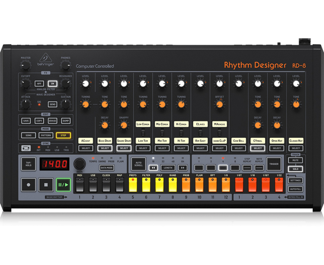324x265 pixels.
Task: Select the Accent track
Action: 86,148
